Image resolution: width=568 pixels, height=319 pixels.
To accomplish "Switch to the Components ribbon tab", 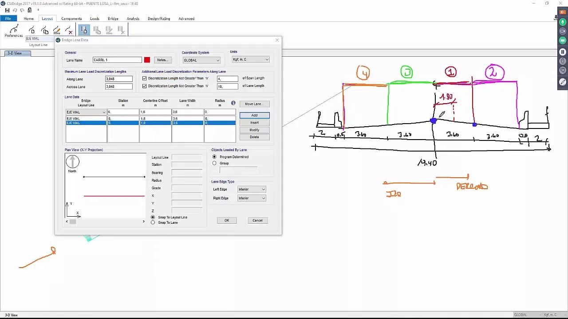I will pos(71,19).
